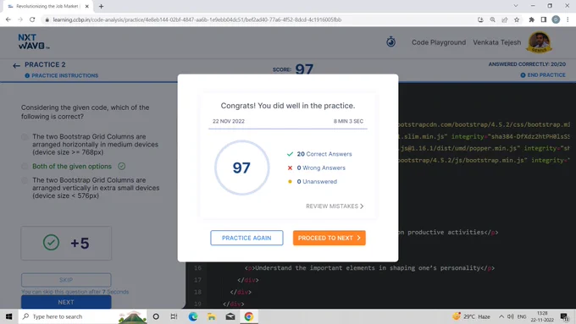This screenshot has height=324, width=576.
Task: Open the 29°C Haze weather widget
Action: (471, 316)
